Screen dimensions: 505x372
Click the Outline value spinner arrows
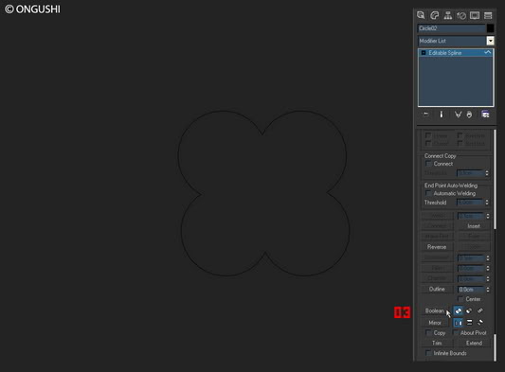[488, 290]
